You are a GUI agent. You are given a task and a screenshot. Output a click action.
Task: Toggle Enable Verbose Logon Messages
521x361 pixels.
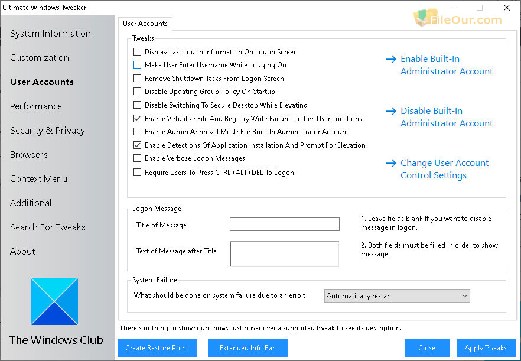137,158
